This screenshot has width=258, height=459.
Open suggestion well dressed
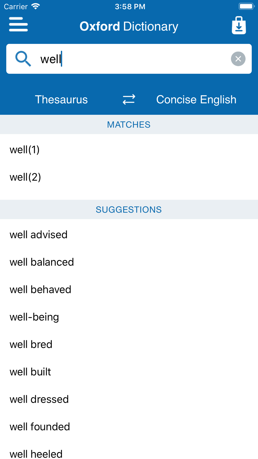click(129, 399)
